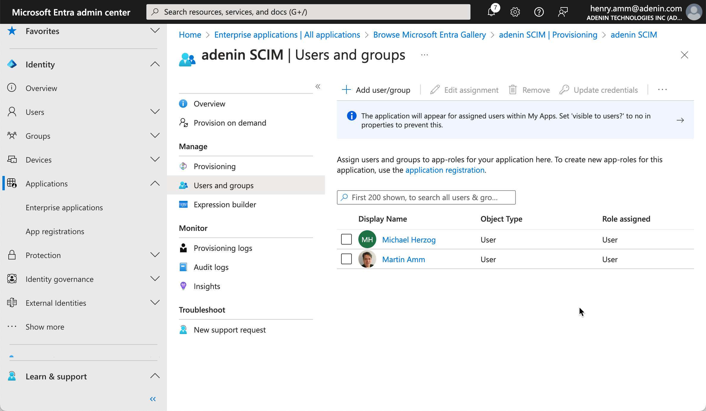This screenshot has height=411, width=706.
Task: Click the users and groups search field
Action: tap(426, 197)
